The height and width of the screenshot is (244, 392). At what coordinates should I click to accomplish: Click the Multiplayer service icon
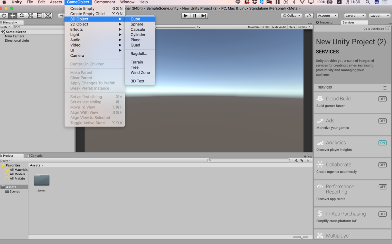[320, 236]
